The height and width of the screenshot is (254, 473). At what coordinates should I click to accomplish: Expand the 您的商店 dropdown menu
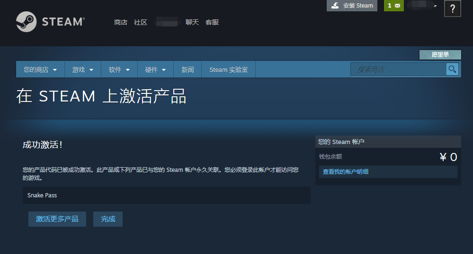40,69
